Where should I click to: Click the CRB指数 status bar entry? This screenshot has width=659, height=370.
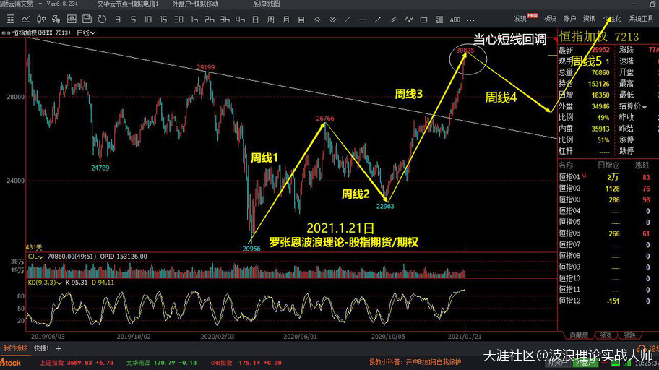246,363
